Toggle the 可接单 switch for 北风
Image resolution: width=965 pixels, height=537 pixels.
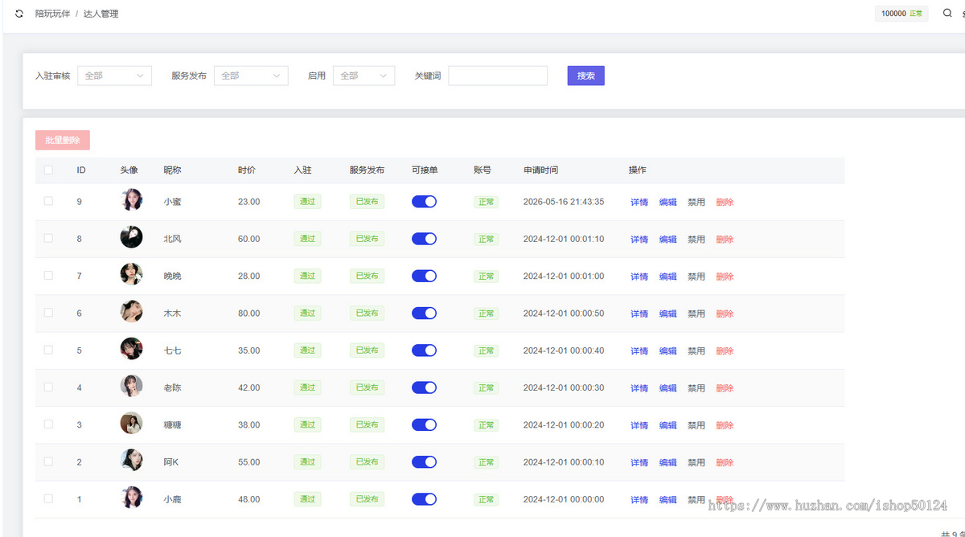coord(424,239)
